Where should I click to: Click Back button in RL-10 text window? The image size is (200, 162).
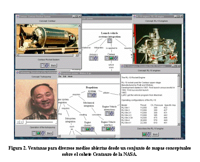pyautogui.click(x=155, y=134)
